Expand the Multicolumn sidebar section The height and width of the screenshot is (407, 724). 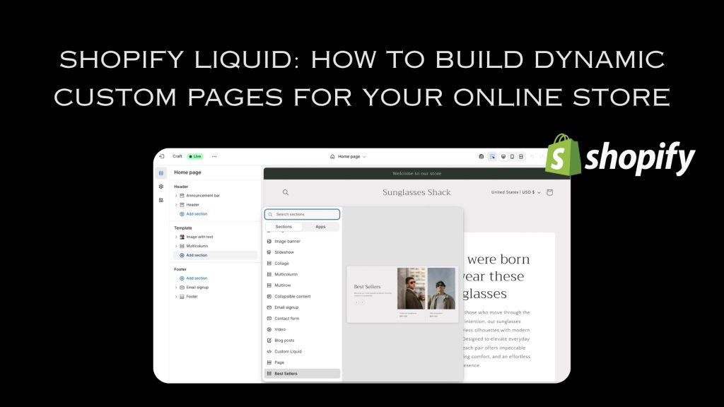pos(176,246)
